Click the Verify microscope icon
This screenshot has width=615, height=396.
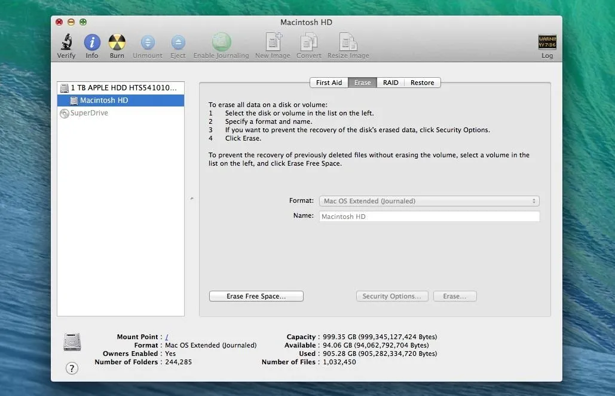(66, 42)
